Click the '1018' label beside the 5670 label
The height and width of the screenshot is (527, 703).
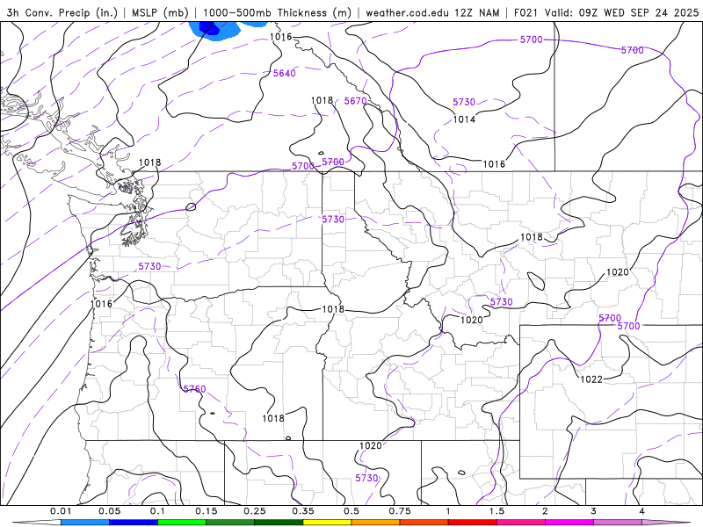tap(322, 100)
